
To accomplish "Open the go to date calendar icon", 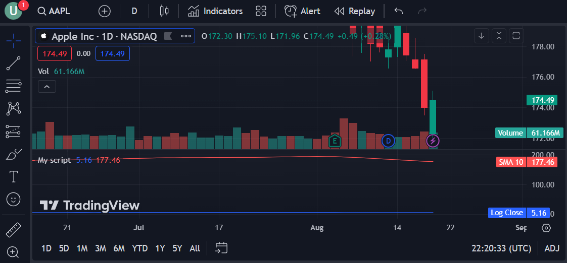I will click(221, 248).
